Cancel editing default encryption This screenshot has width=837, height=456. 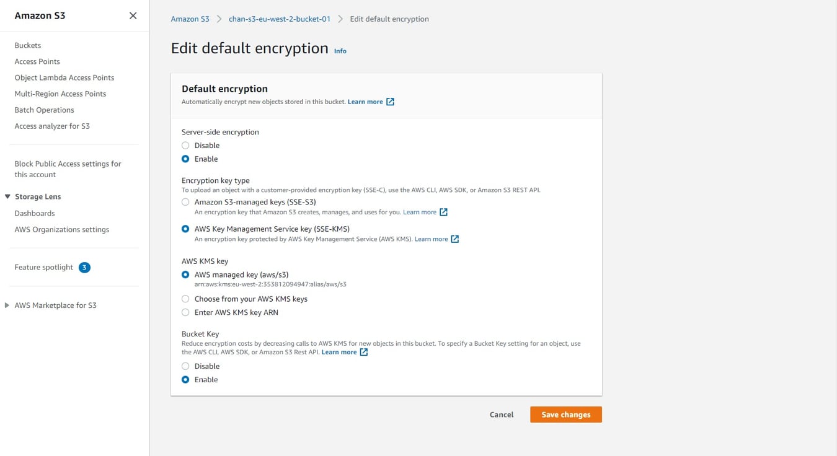501,414
